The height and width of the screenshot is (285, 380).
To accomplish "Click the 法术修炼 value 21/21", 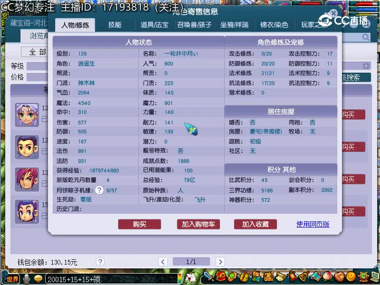I will pos(268,73).
